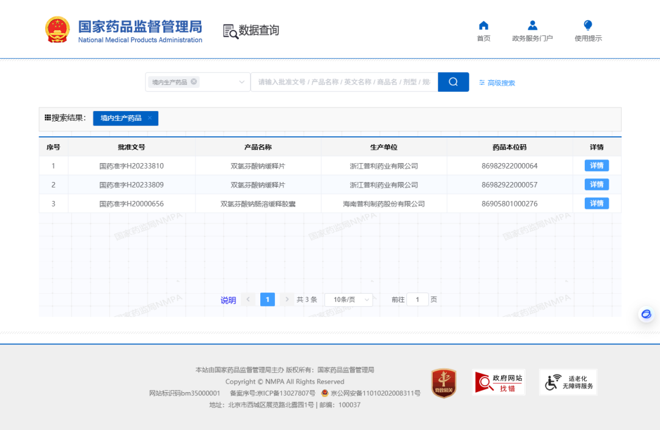Open the floating assistant chat icon

[x=646, y=314]
